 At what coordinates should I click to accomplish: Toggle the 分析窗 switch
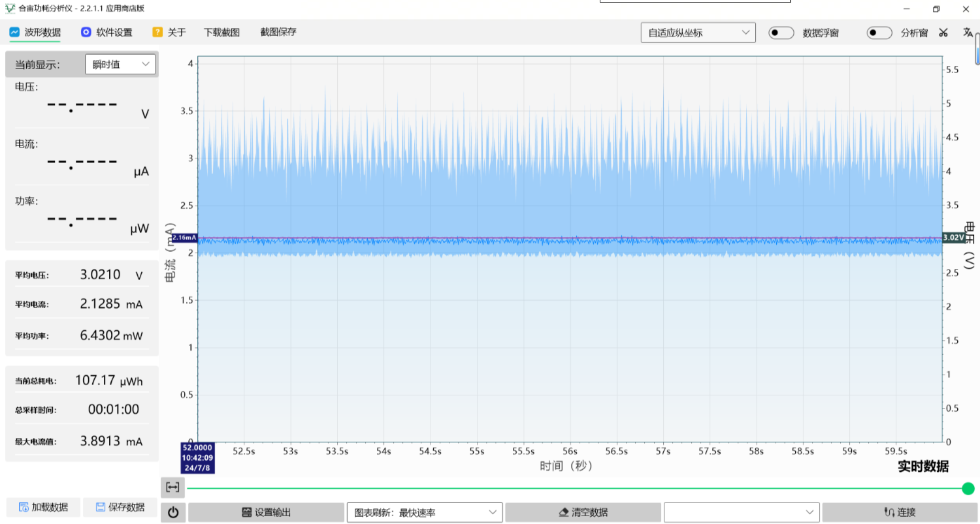point(879,33)
